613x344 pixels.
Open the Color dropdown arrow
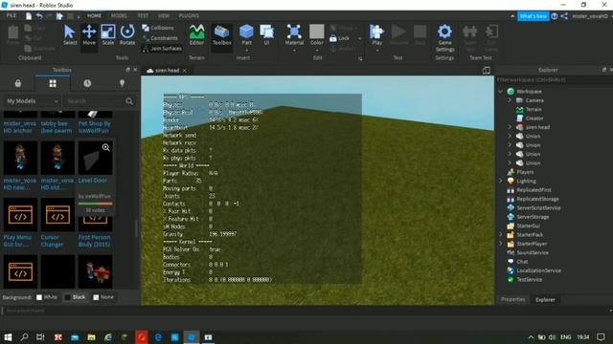coord(316,51)
